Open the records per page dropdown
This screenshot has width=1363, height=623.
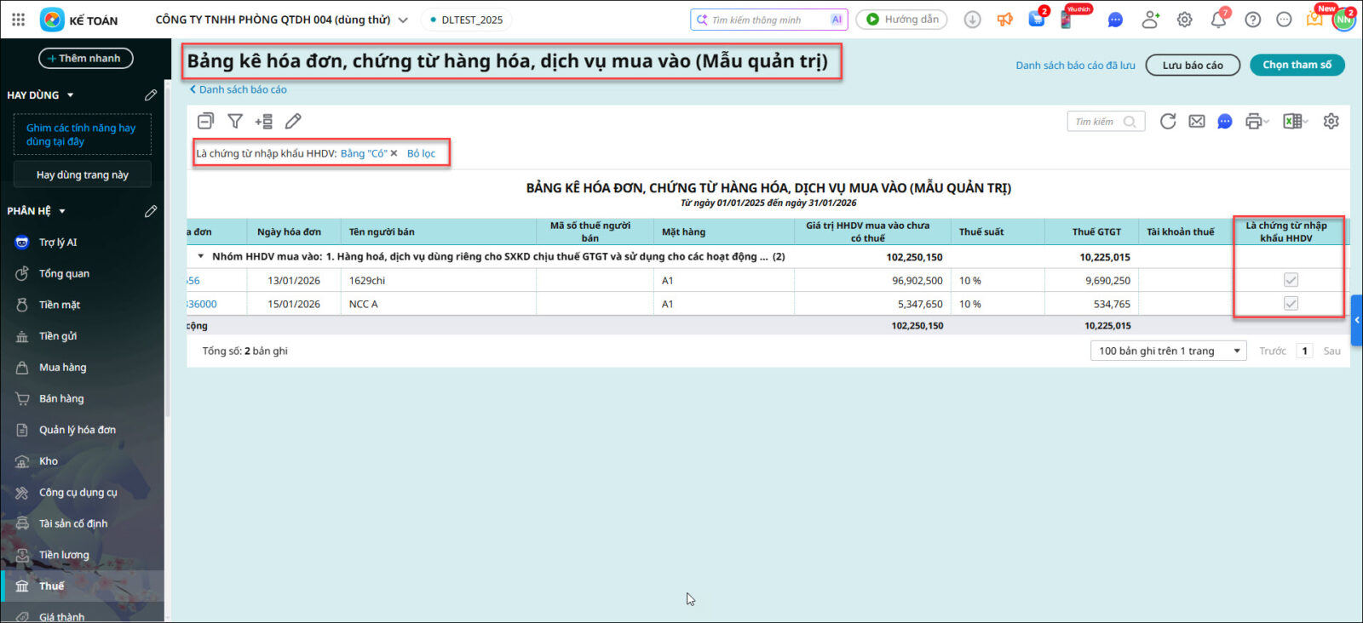(x=1168, y=351)
